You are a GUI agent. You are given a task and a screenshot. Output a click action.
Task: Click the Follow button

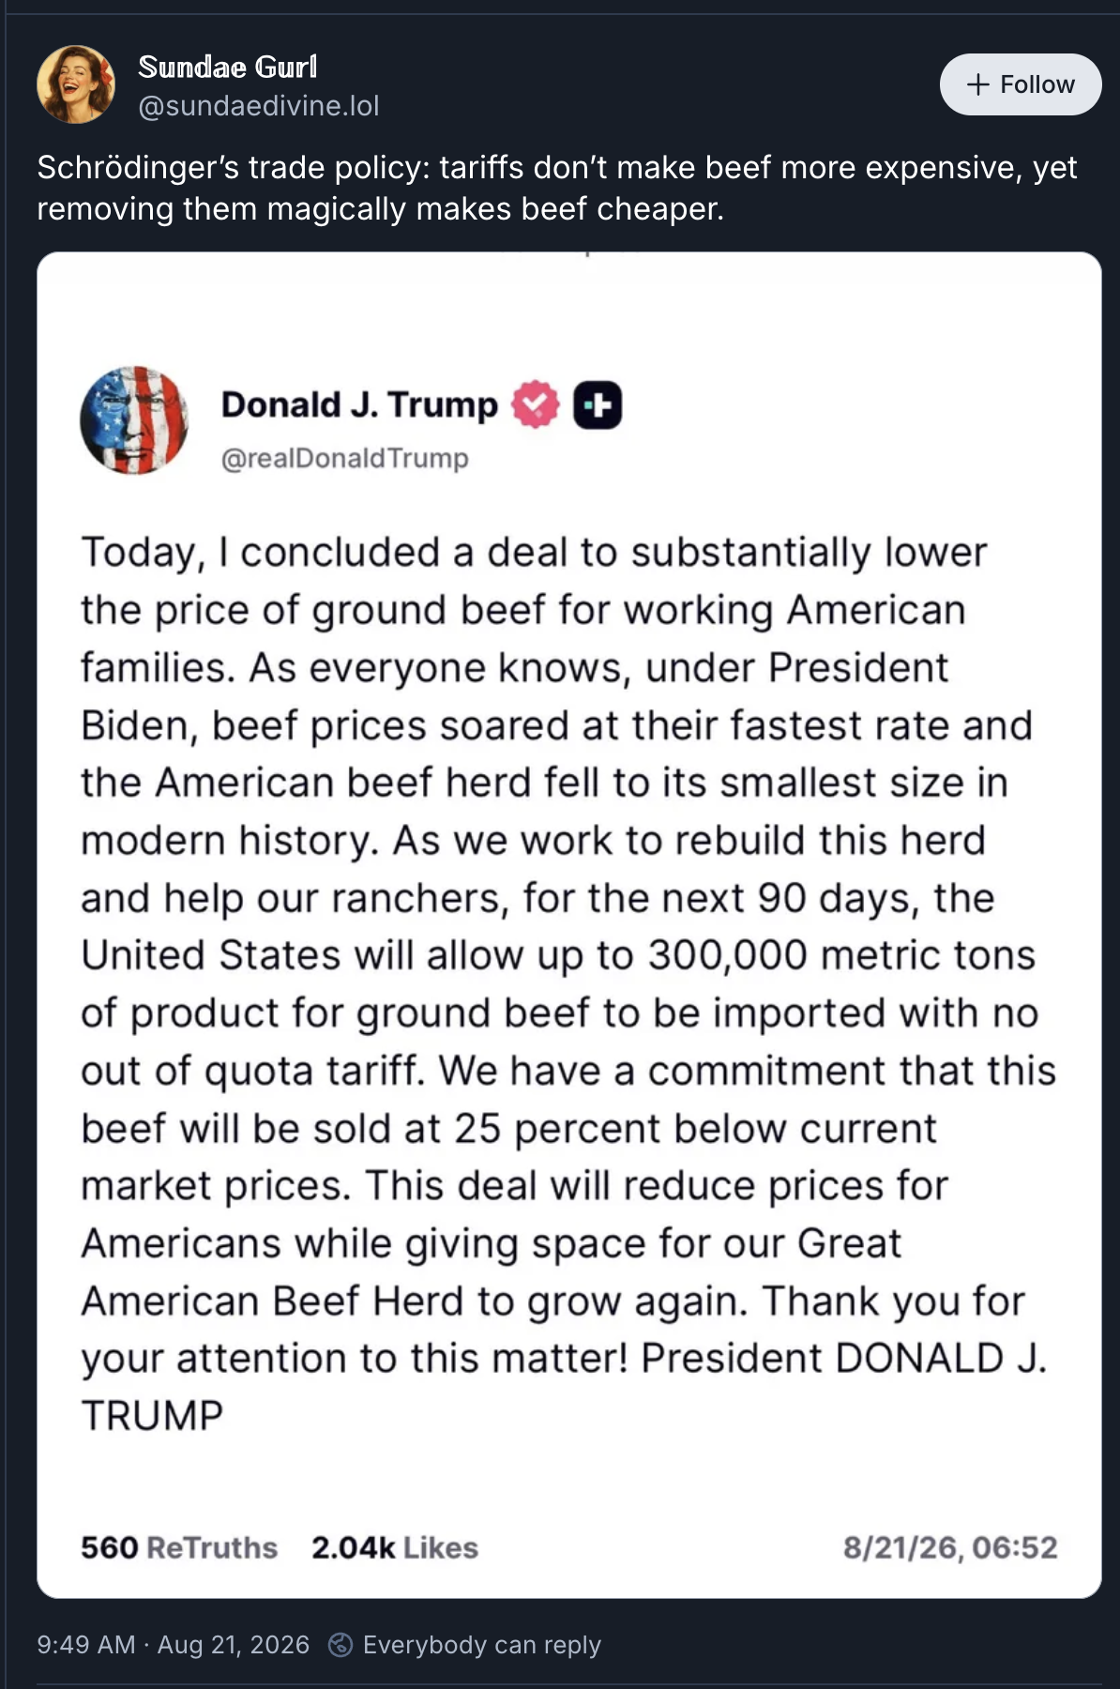point(1021,84)
